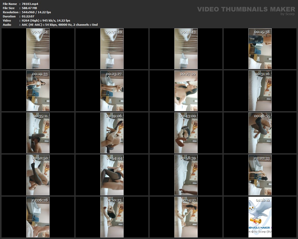Click the "by Scorp" credit text
Image resolution: width=298 pixels, height=239 pixels.
287,14
